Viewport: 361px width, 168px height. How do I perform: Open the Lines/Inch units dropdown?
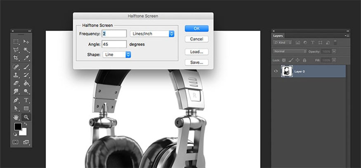(152, 34)
